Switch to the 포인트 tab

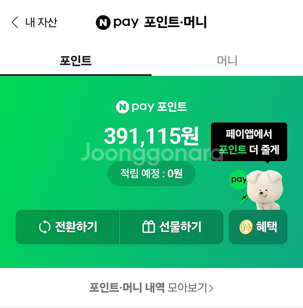76,61
